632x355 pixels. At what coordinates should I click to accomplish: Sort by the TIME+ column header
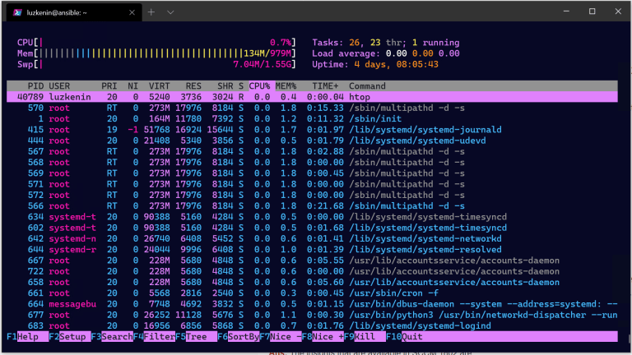325,86
